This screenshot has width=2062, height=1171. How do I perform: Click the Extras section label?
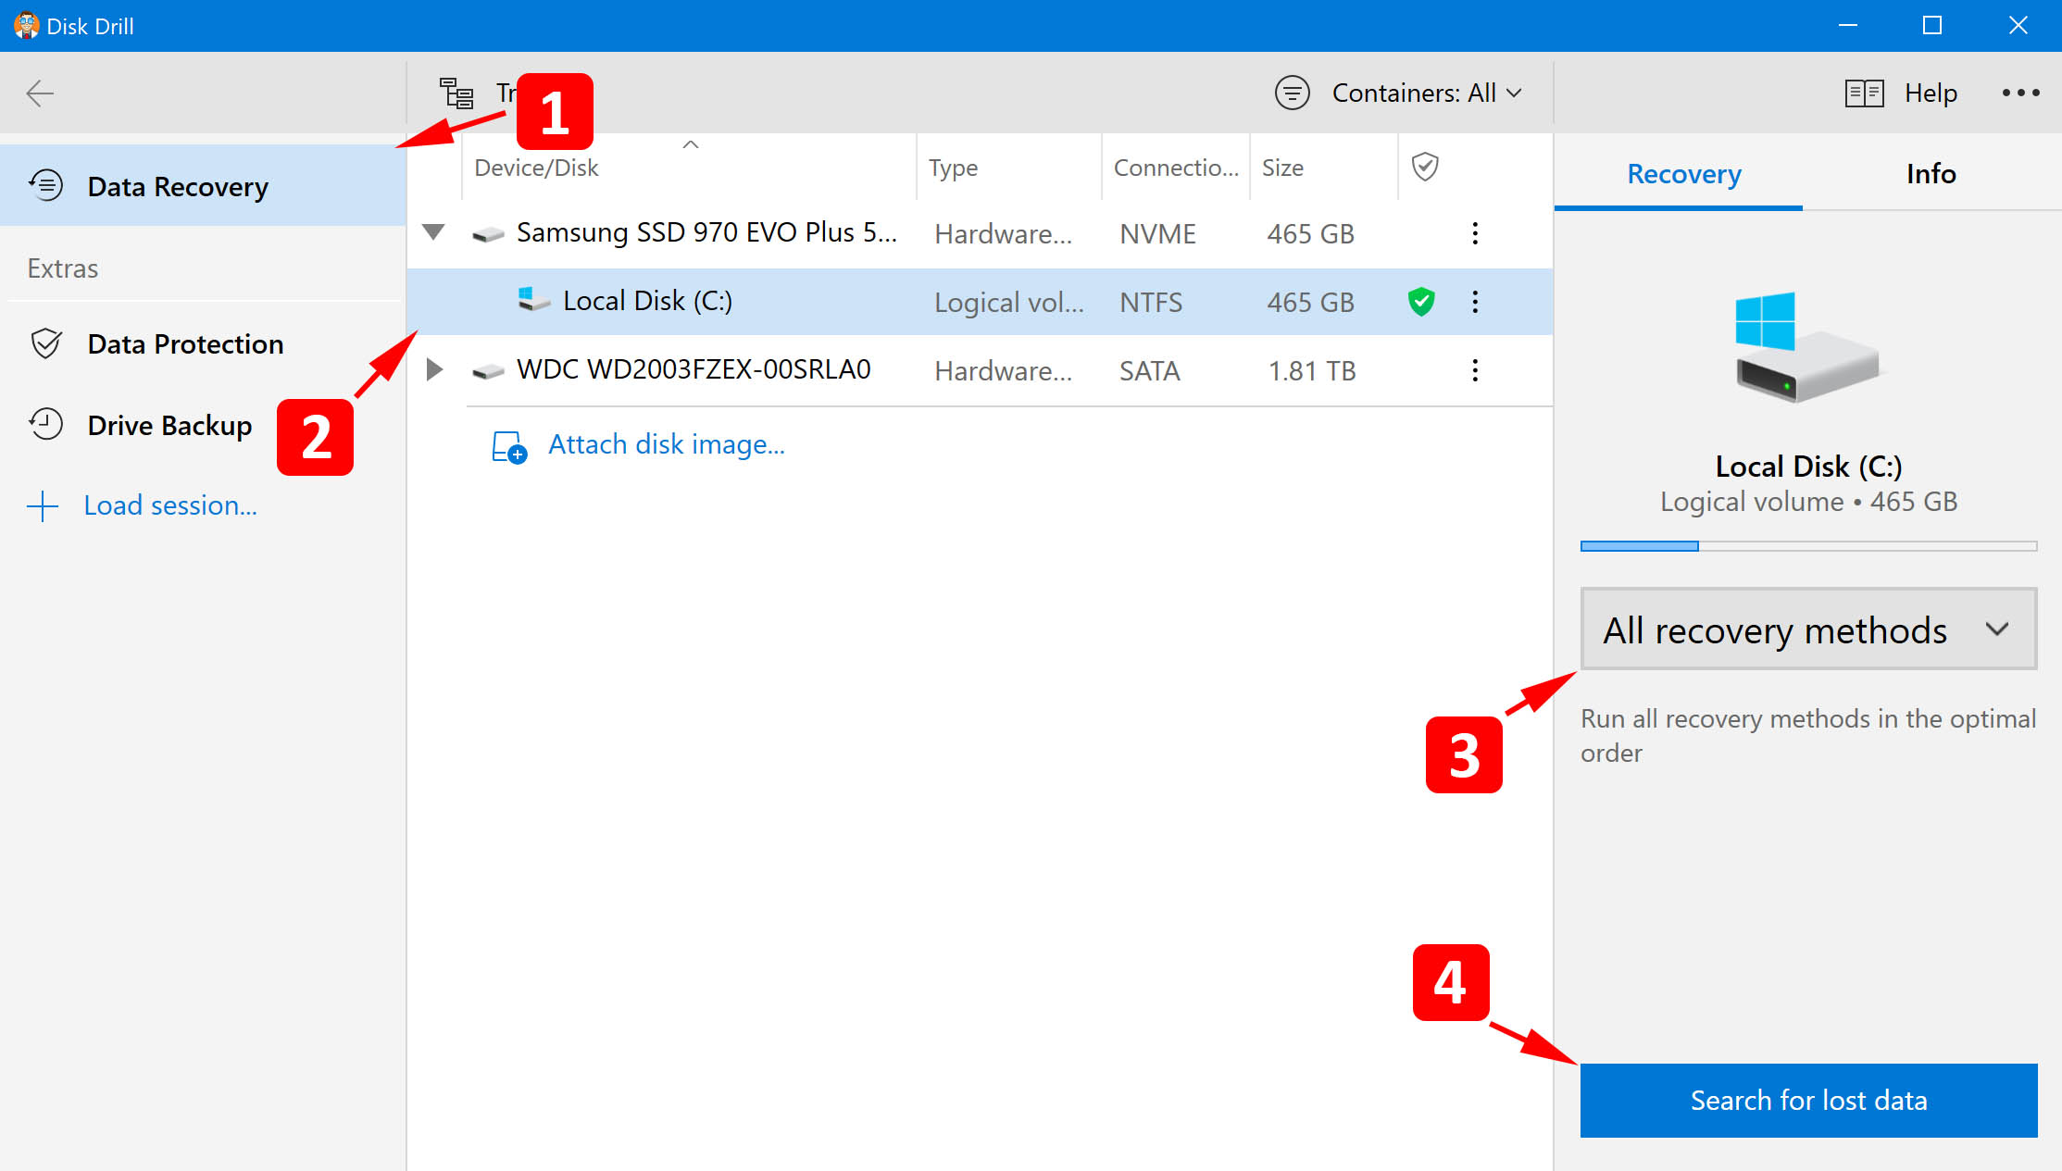[62, 268]
